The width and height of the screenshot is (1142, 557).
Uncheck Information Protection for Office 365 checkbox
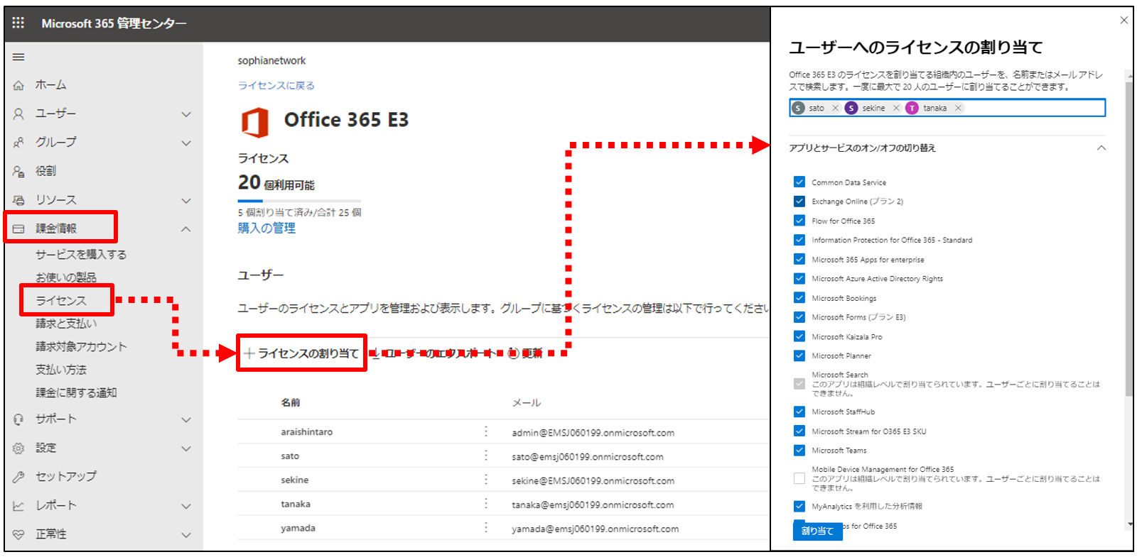[x=799, y=240]
